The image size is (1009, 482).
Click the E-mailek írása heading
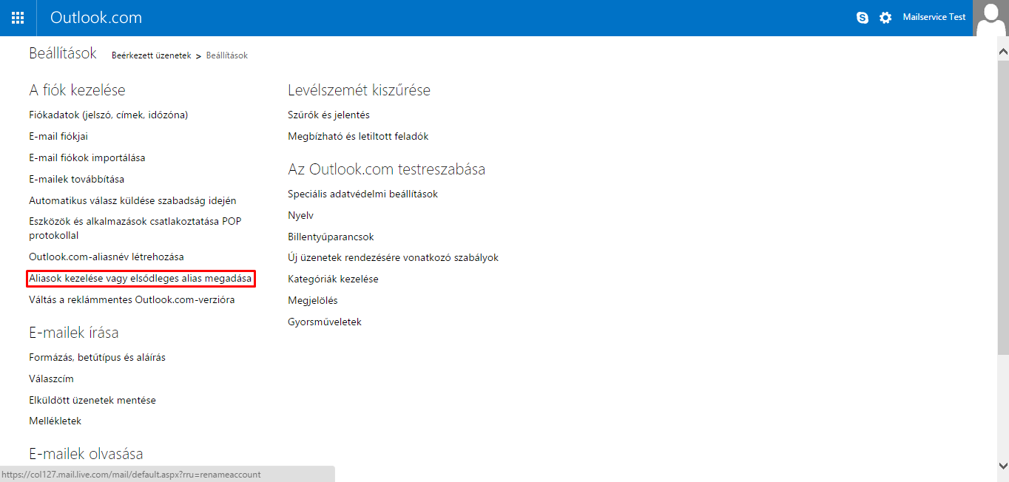coord(74,333)
